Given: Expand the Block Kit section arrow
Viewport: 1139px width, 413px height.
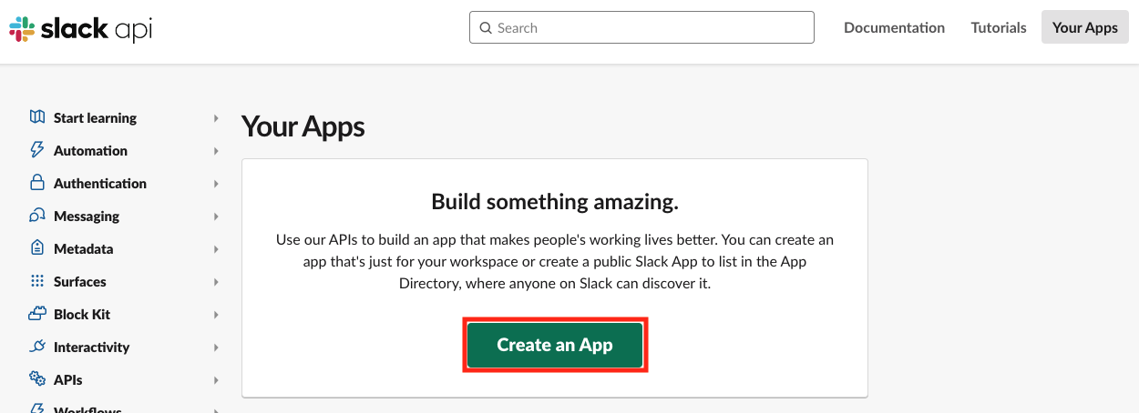Looking at the screenshot, I should coord(216,315).
